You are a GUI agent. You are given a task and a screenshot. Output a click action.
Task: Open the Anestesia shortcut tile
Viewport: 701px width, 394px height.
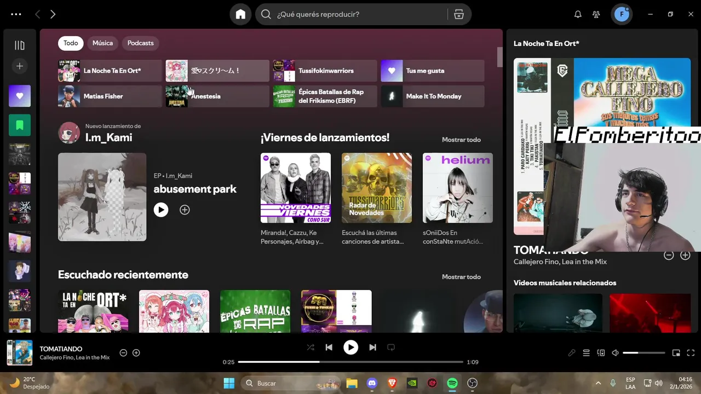point(217,96)
